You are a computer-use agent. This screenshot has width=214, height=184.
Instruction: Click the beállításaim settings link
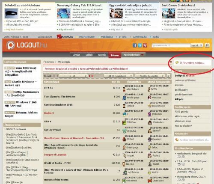coord(181,90)
